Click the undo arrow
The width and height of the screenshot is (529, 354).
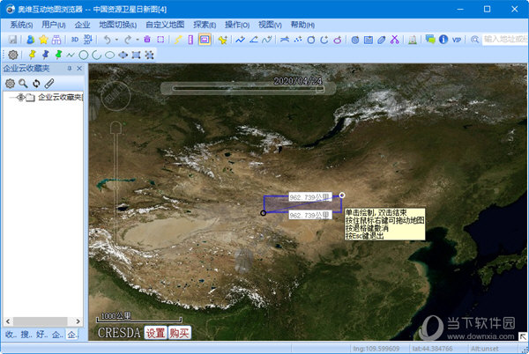pyautogui.click(x=108, y=40)
